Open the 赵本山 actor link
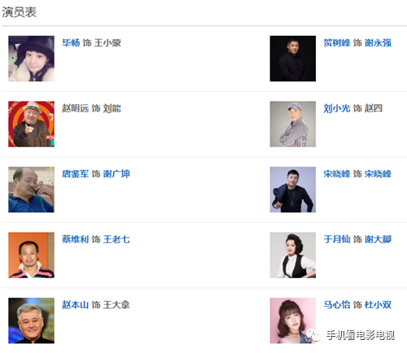The image size is (407, 353). pyautogui.click(x=76, y=305)
